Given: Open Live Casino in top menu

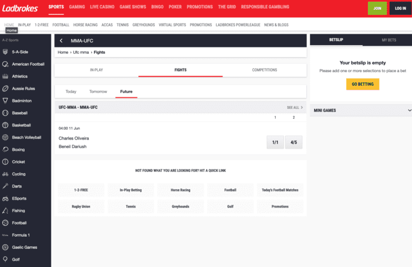Looking at the screenshot, I should point(102,7).
